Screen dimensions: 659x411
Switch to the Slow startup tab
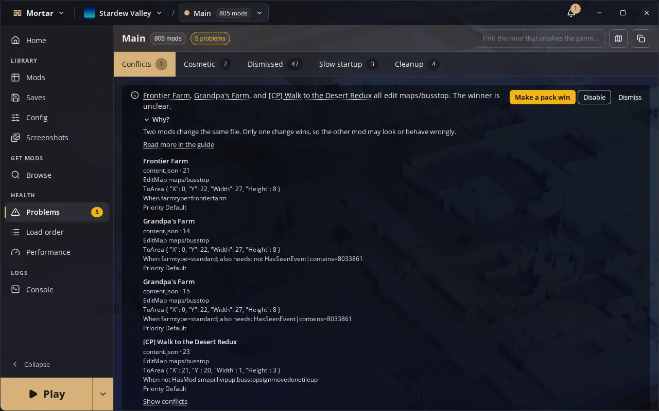click(348, 64)
